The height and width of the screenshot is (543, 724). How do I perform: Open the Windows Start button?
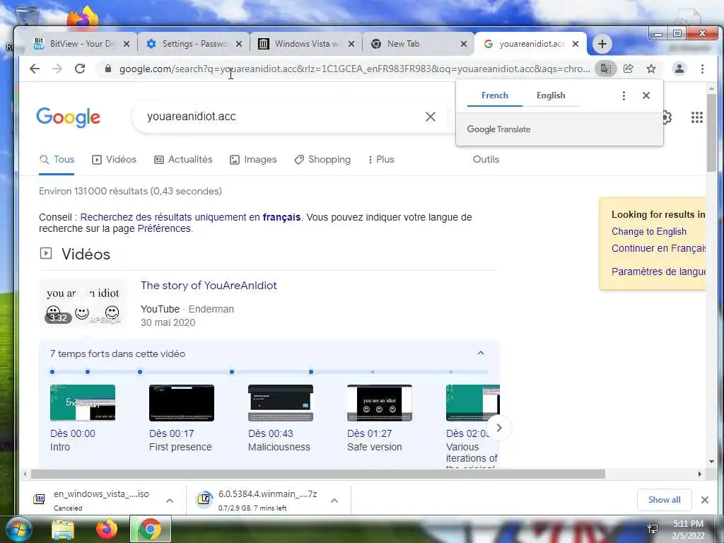(x=18, y=529)
